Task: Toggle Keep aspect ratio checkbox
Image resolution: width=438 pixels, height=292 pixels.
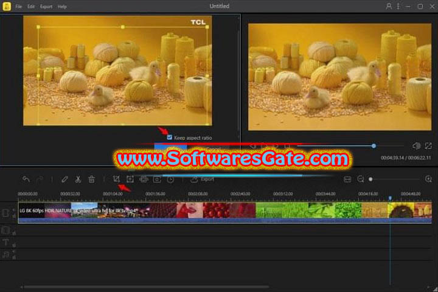Action: point(169,137)
